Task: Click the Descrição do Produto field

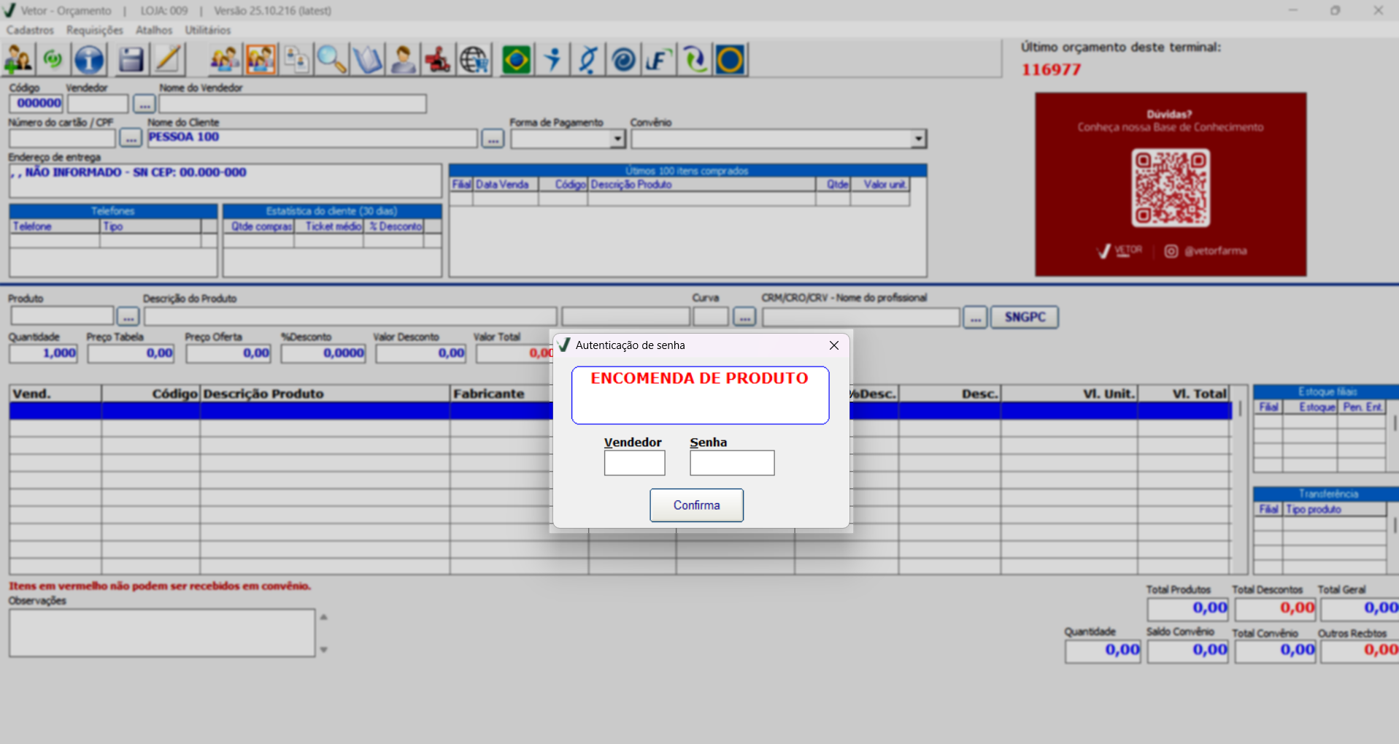Action: [350, 316]
